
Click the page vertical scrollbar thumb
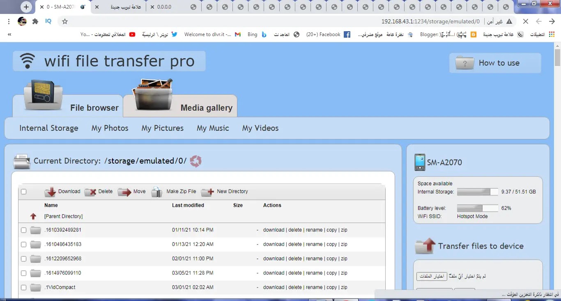[x=558, y=57]
